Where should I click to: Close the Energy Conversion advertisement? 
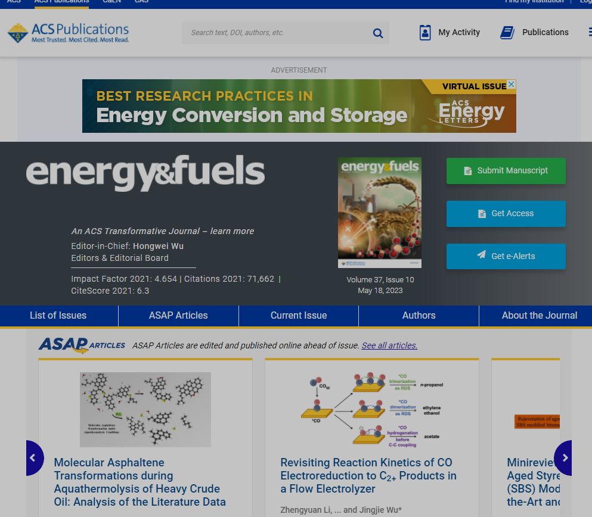click(511, 85)
